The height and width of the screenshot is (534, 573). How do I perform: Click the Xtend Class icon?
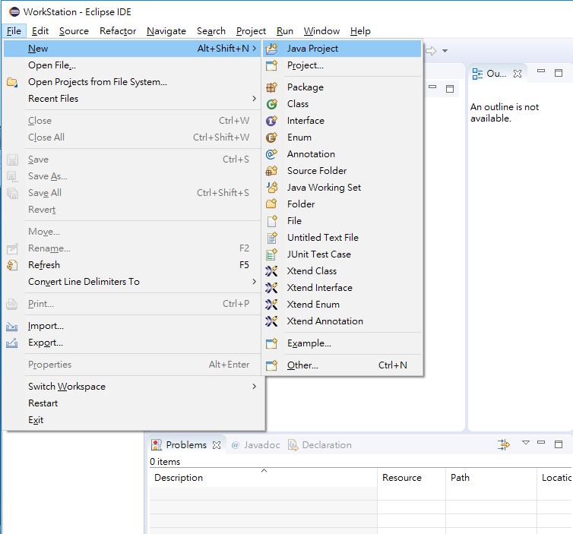(x=272, y=271)
